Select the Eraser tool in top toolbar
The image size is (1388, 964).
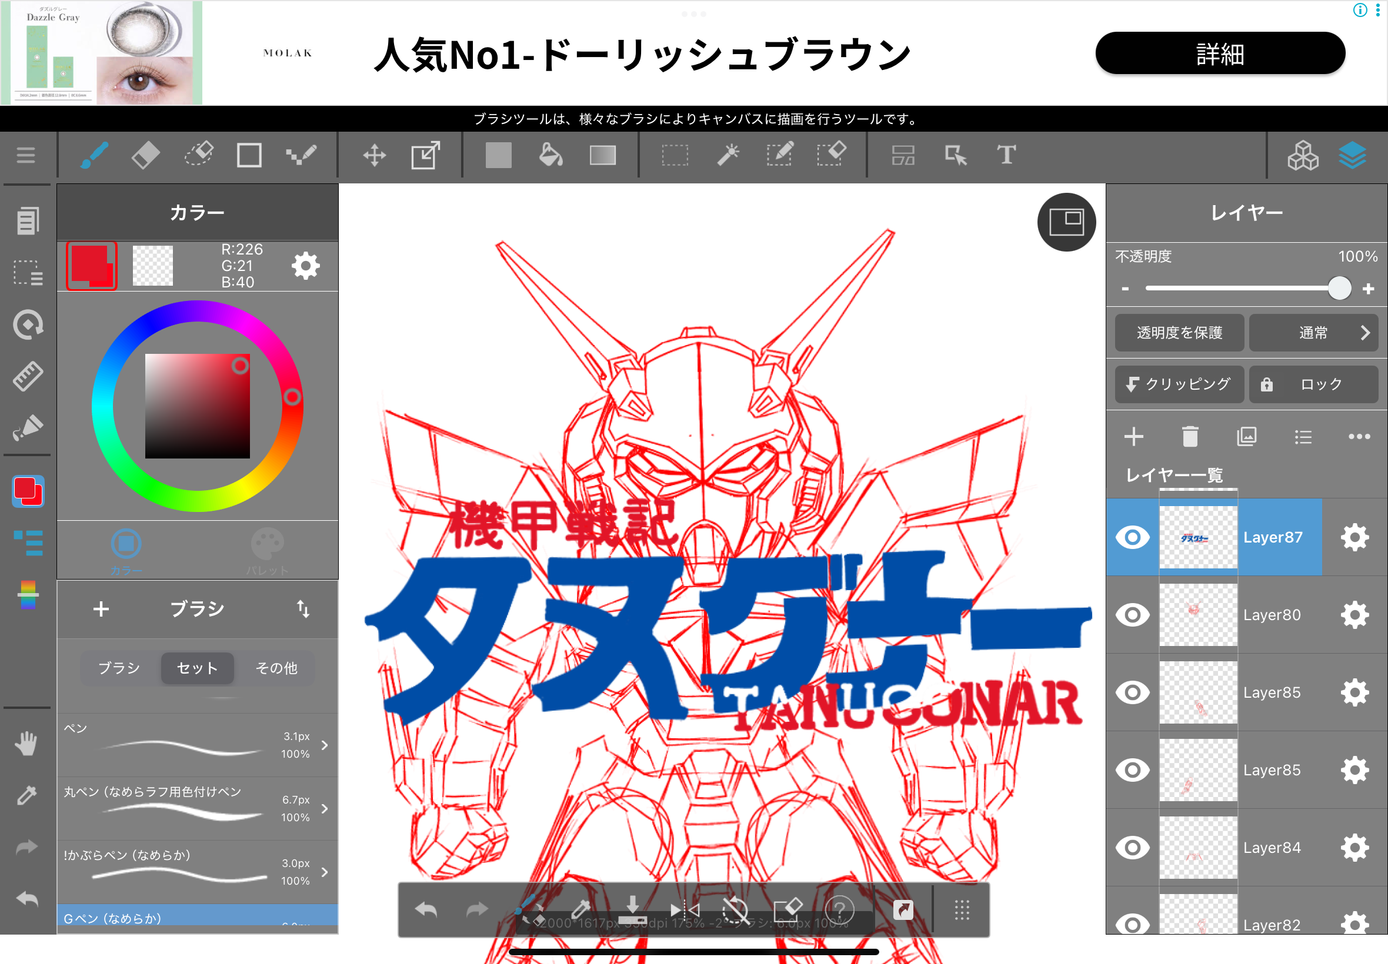pos(145,155)
